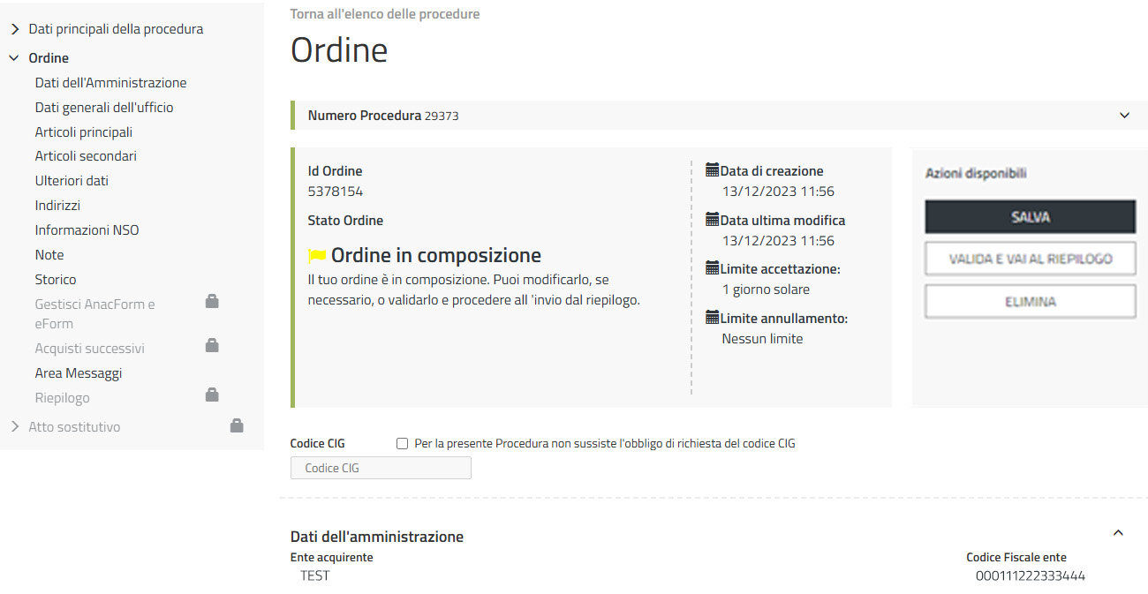Click the lock icon next to Atto sostitutivo
1148x594 pixels.
click(237, 425)
